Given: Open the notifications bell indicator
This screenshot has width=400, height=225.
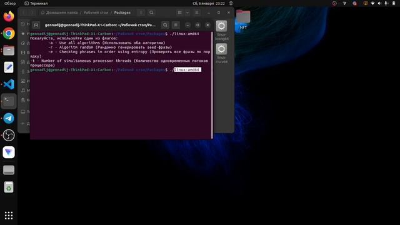Looking at the screenshot, I should 231,3.
